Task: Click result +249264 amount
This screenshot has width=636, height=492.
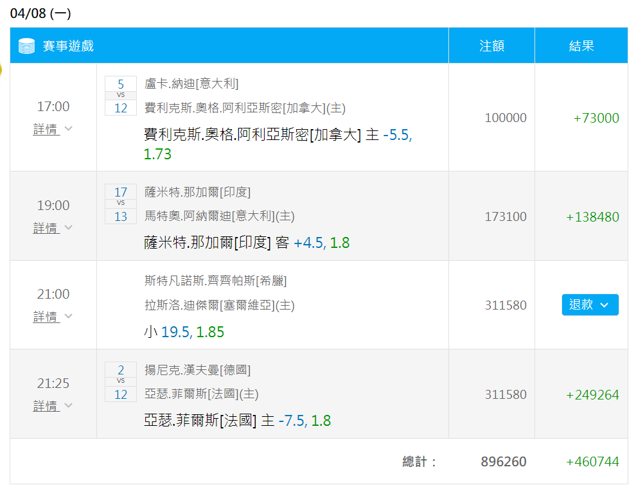Action: [592, 394]
